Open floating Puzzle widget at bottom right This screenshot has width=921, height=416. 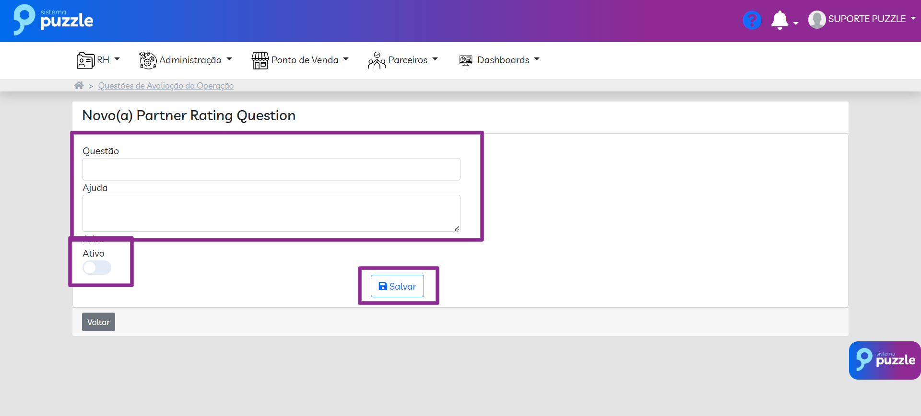885,360
